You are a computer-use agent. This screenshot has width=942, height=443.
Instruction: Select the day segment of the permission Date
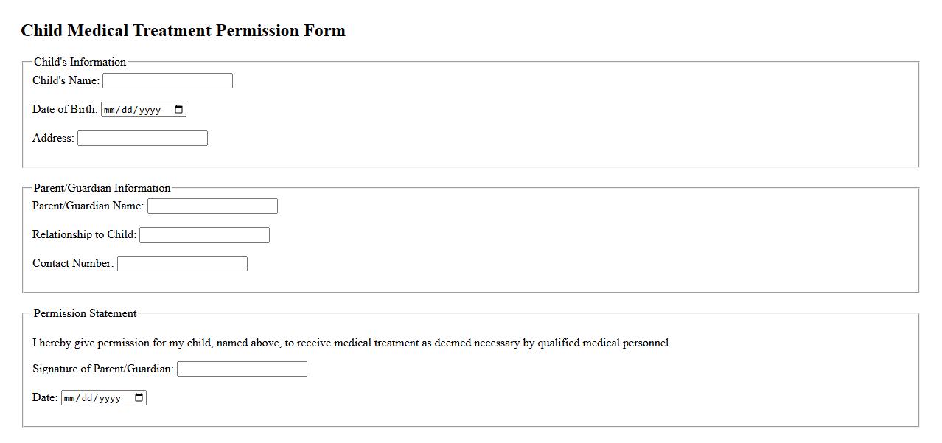(87, 398)
